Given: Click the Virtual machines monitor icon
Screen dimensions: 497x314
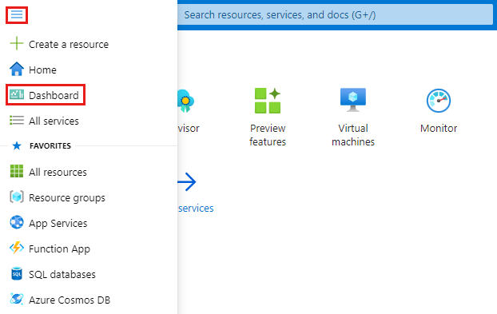Looking at the screenshot, I should coord(353,100).
